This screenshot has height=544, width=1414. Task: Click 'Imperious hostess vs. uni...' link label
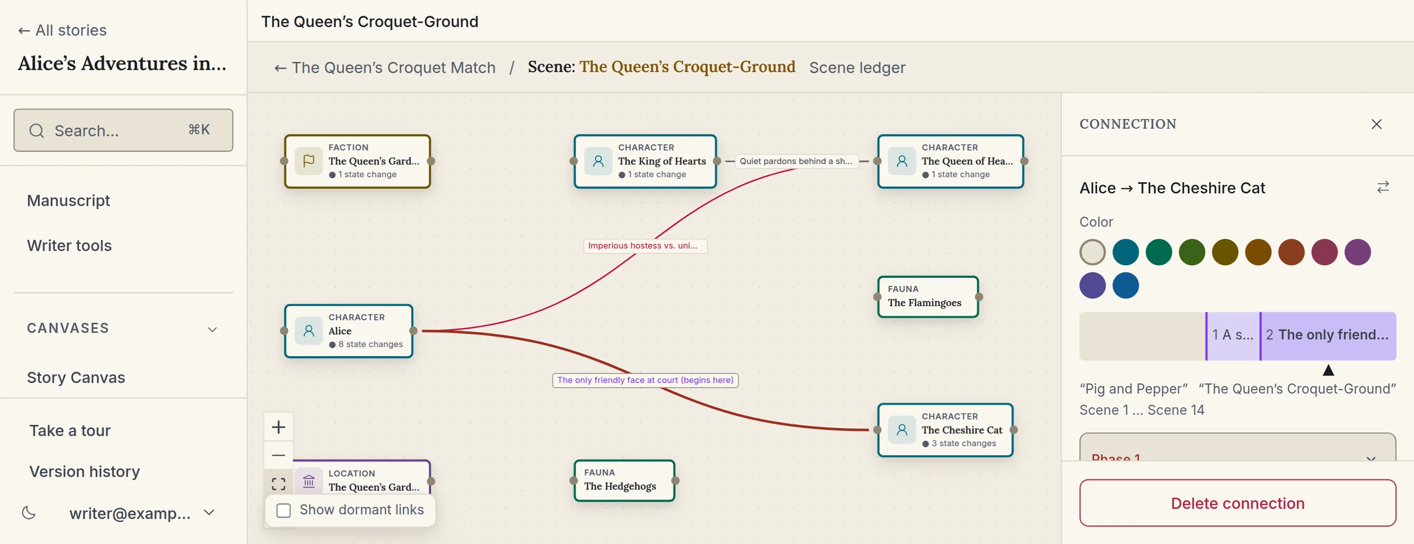[x=645, y=245]
